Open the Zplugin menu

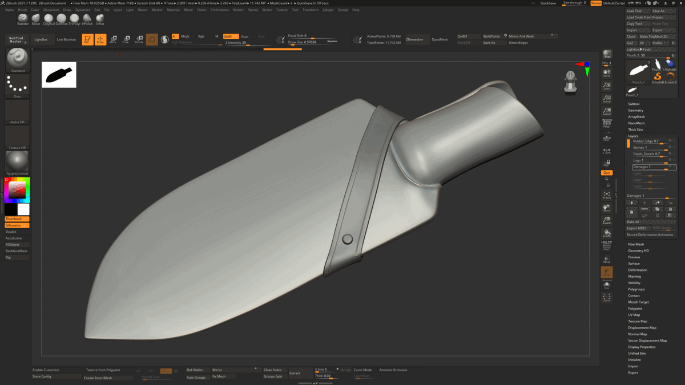click(x=328, y=10)
